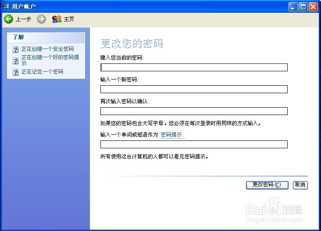Click the new password input field
The image size is (321, 231).
[194, 89]
